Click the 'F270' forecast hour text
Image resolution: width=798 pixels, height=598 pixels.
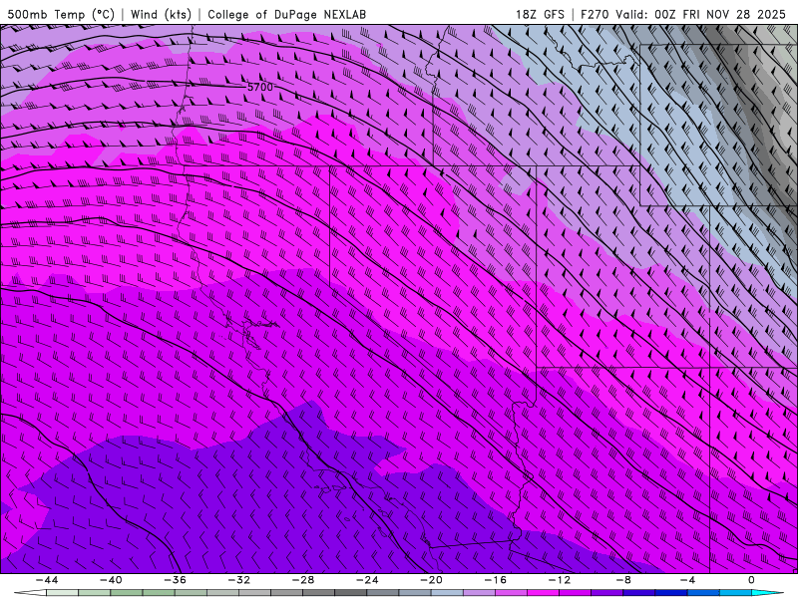(x=594, y=14)
